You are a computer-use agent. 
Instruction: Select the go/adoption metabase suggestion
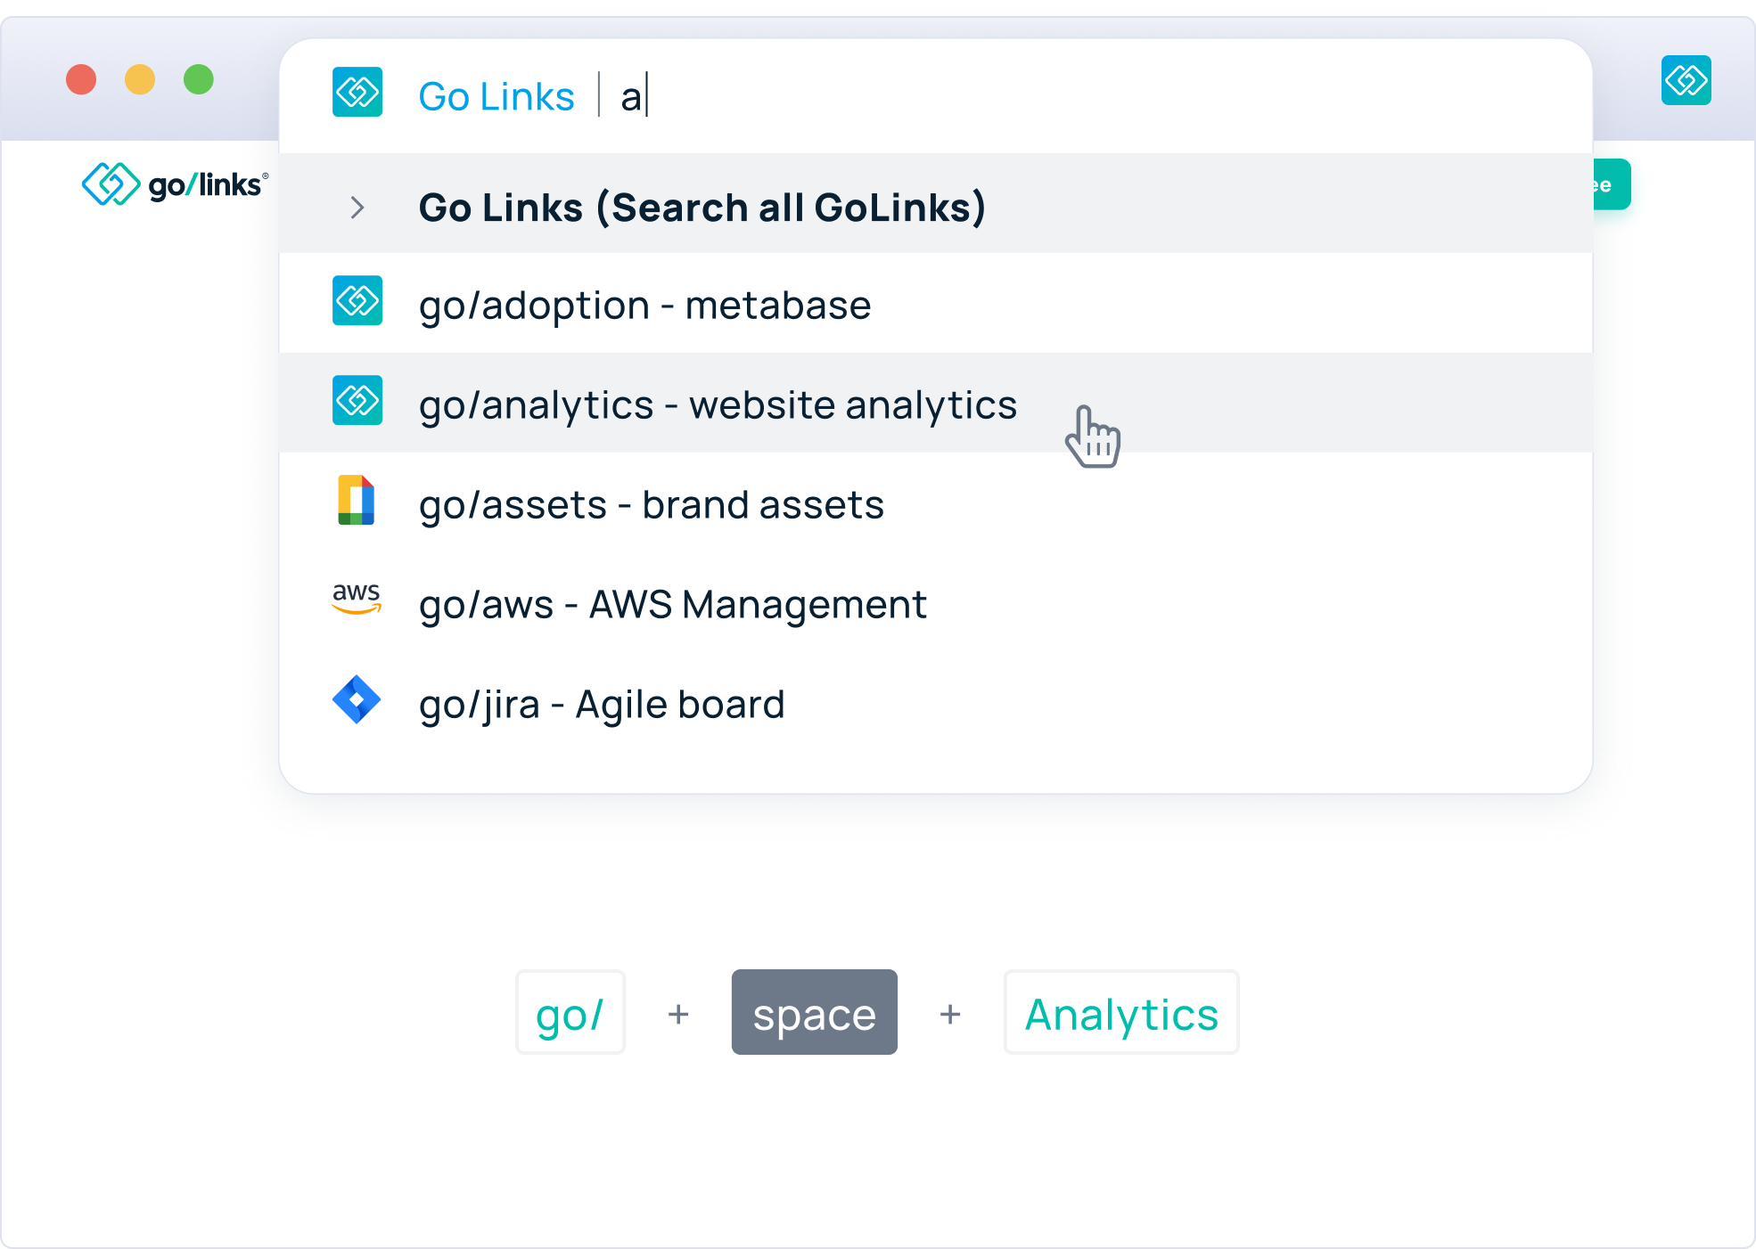tap(645, 304)
